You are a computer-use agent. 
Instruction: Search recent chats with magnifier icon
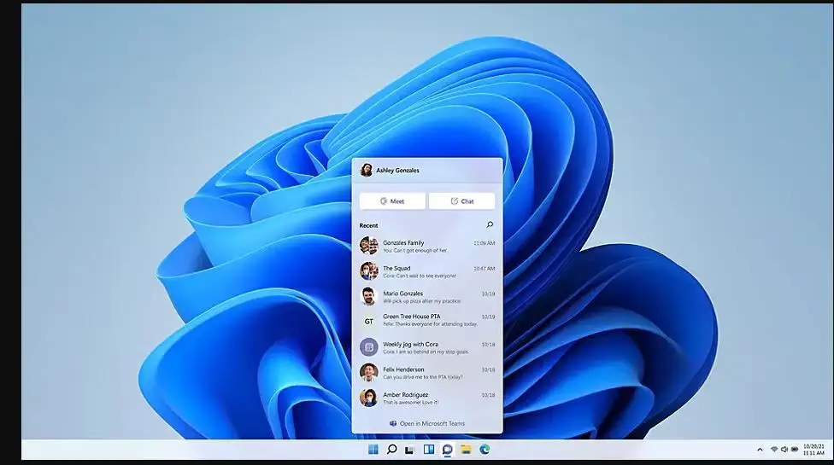point(490,224)
